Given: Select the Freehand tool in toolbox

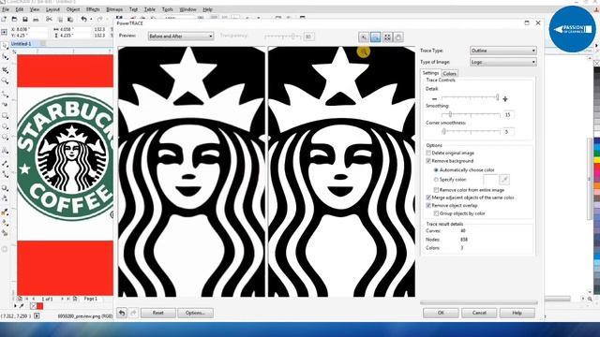Looking at the screenshot, I should 5,94.
